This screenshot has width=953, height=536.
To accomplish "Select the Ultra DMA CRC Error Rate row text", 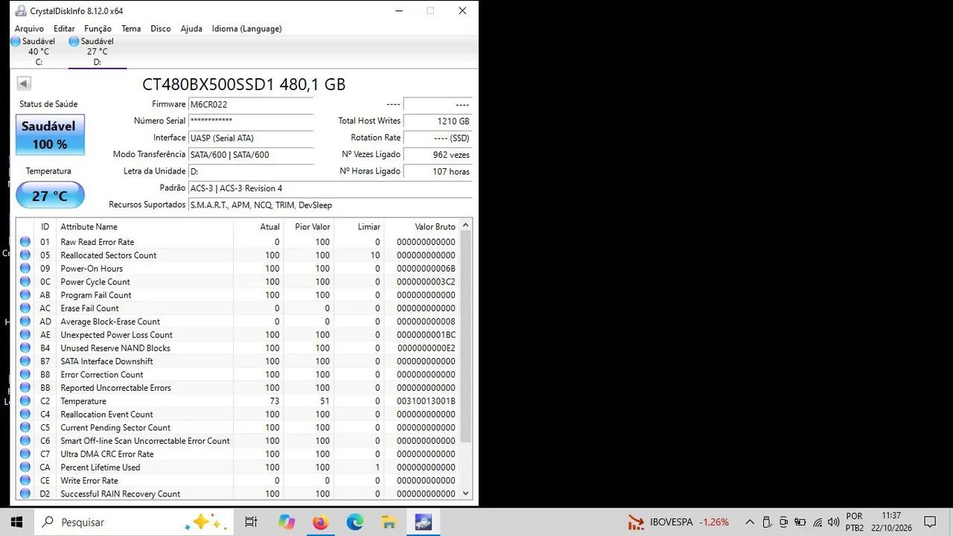I will (x=107, y=454).
